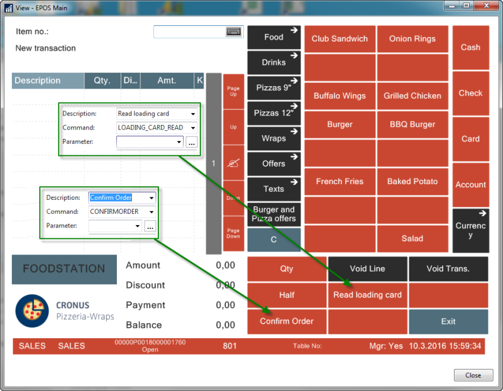Open the Wraps menu
This screenshot has height=391, width=503.
274,138
